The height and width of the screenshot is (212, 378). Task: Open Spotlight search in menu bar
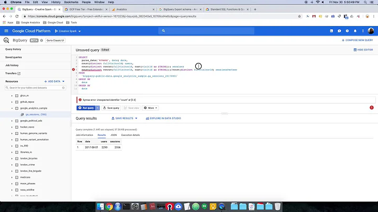[365, 2]
